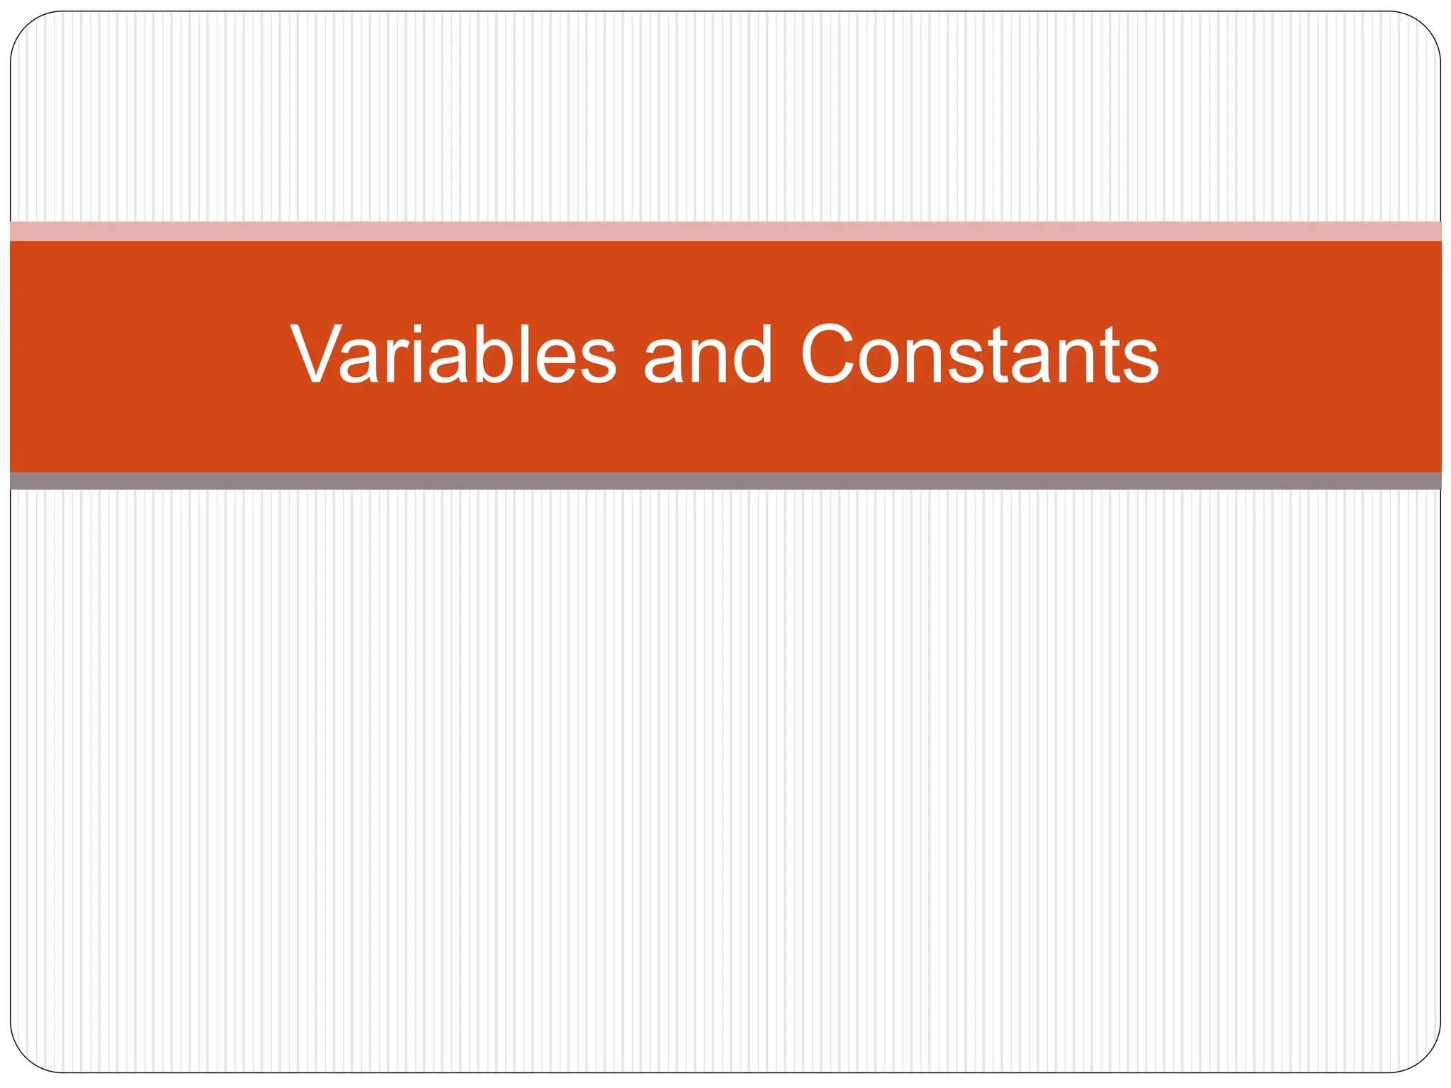
Task: Click the light pink stripe above the banner
Action: point(725,231)
